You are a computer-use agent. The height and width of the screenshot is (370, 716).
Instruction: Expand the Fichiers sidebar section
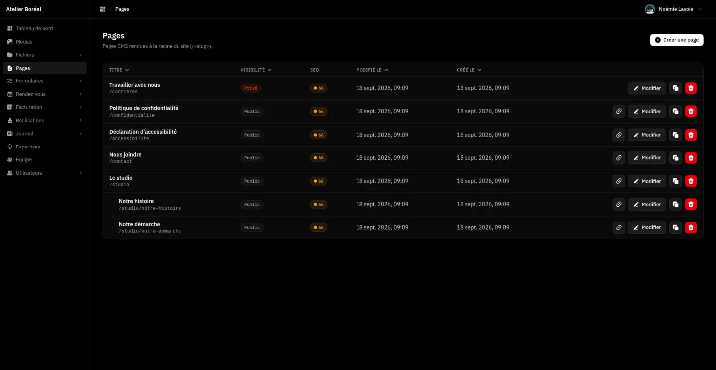coord(45,55)
